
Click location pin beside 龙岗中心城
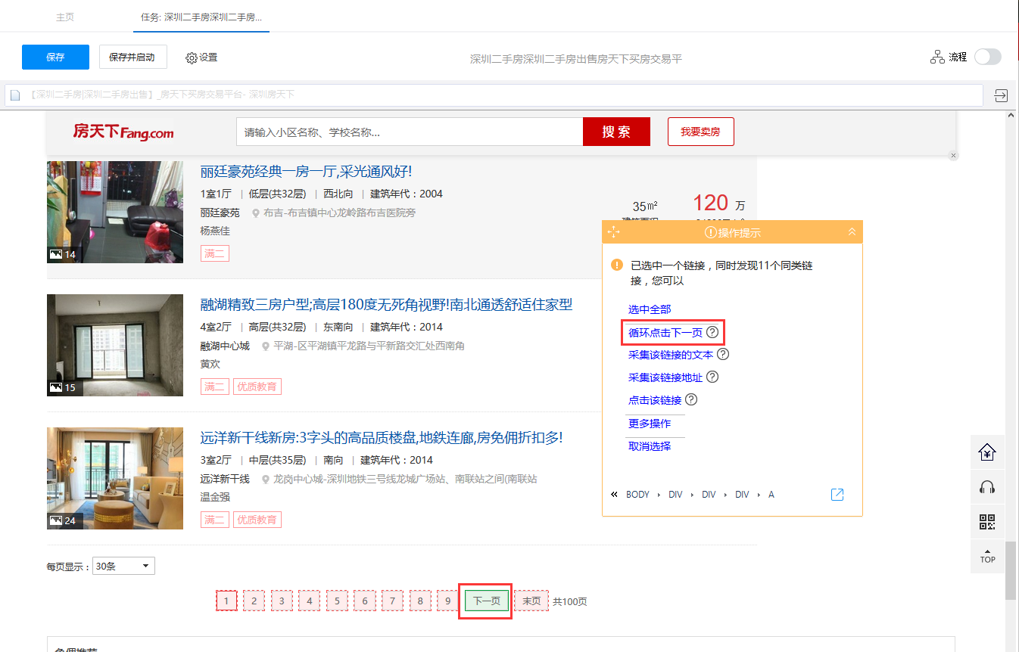[266, 480]
